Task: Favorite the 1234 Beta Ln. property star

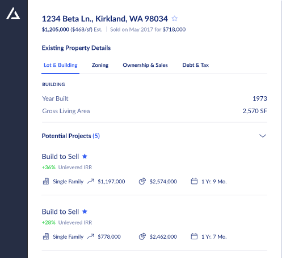Action: pos(175,19)
